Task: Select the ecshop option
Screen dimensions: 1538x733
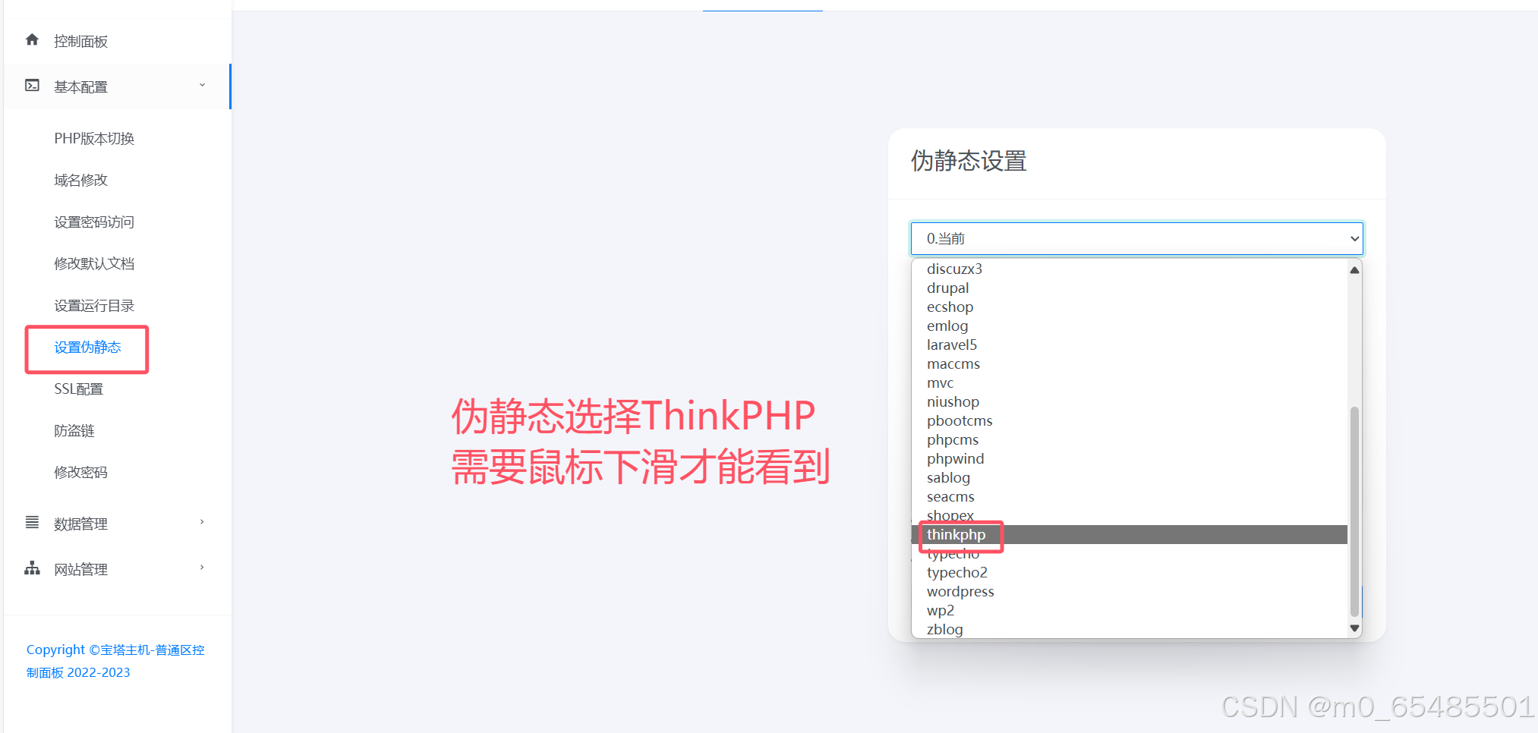Action: click(x=1130, y=307)
